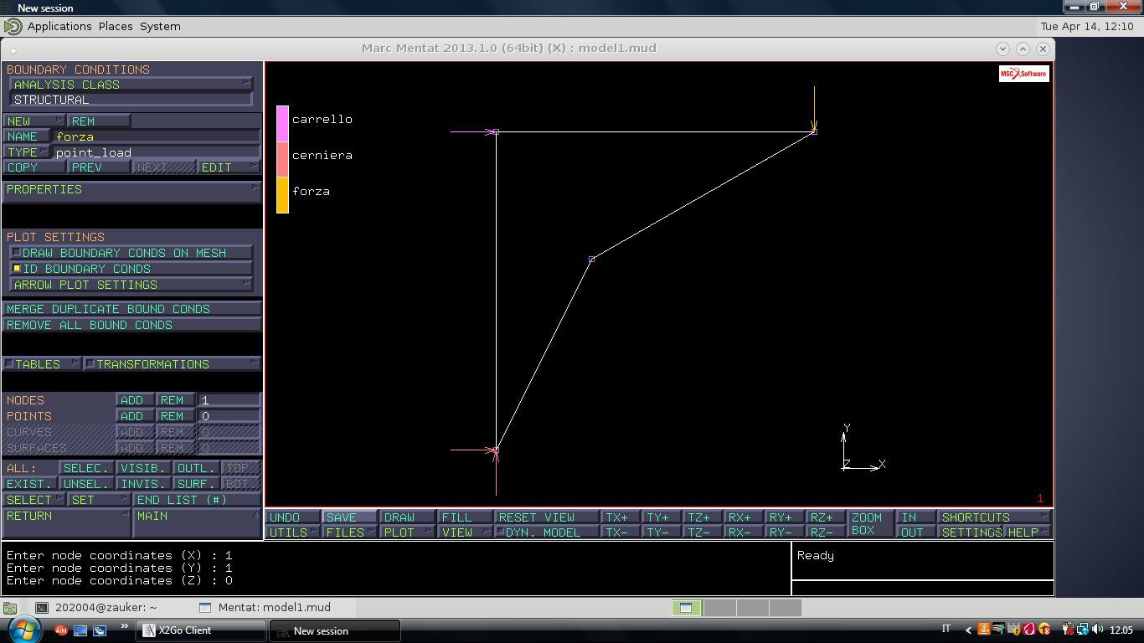Click PREV boundary condition button
This screenshot has height=643, width=1144.
coord(99,167)
